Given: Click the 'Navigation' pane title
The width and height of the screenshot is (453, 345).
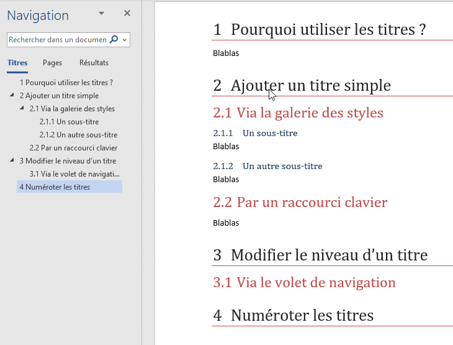Looking at the screenshot, I should click(x=38, y=16).
